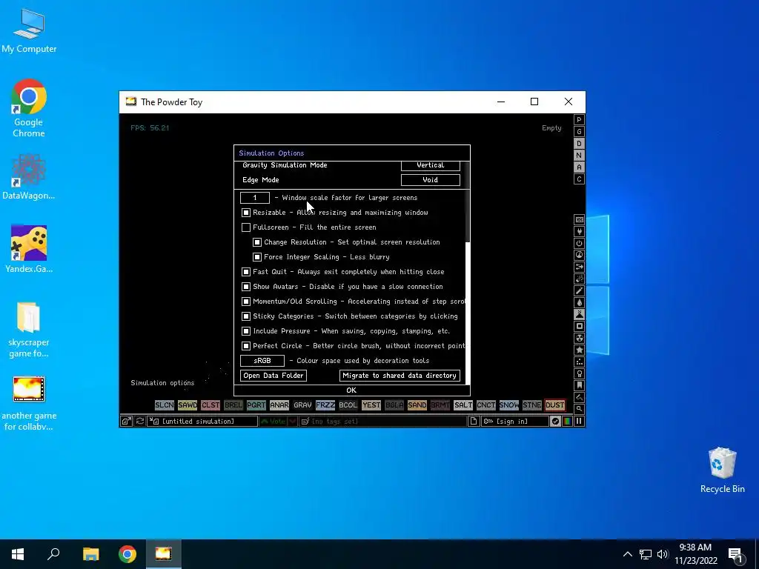The width and height of the screenshot is (759, 569).
Task: Select the SNOW element
Action: coord(508,405)
